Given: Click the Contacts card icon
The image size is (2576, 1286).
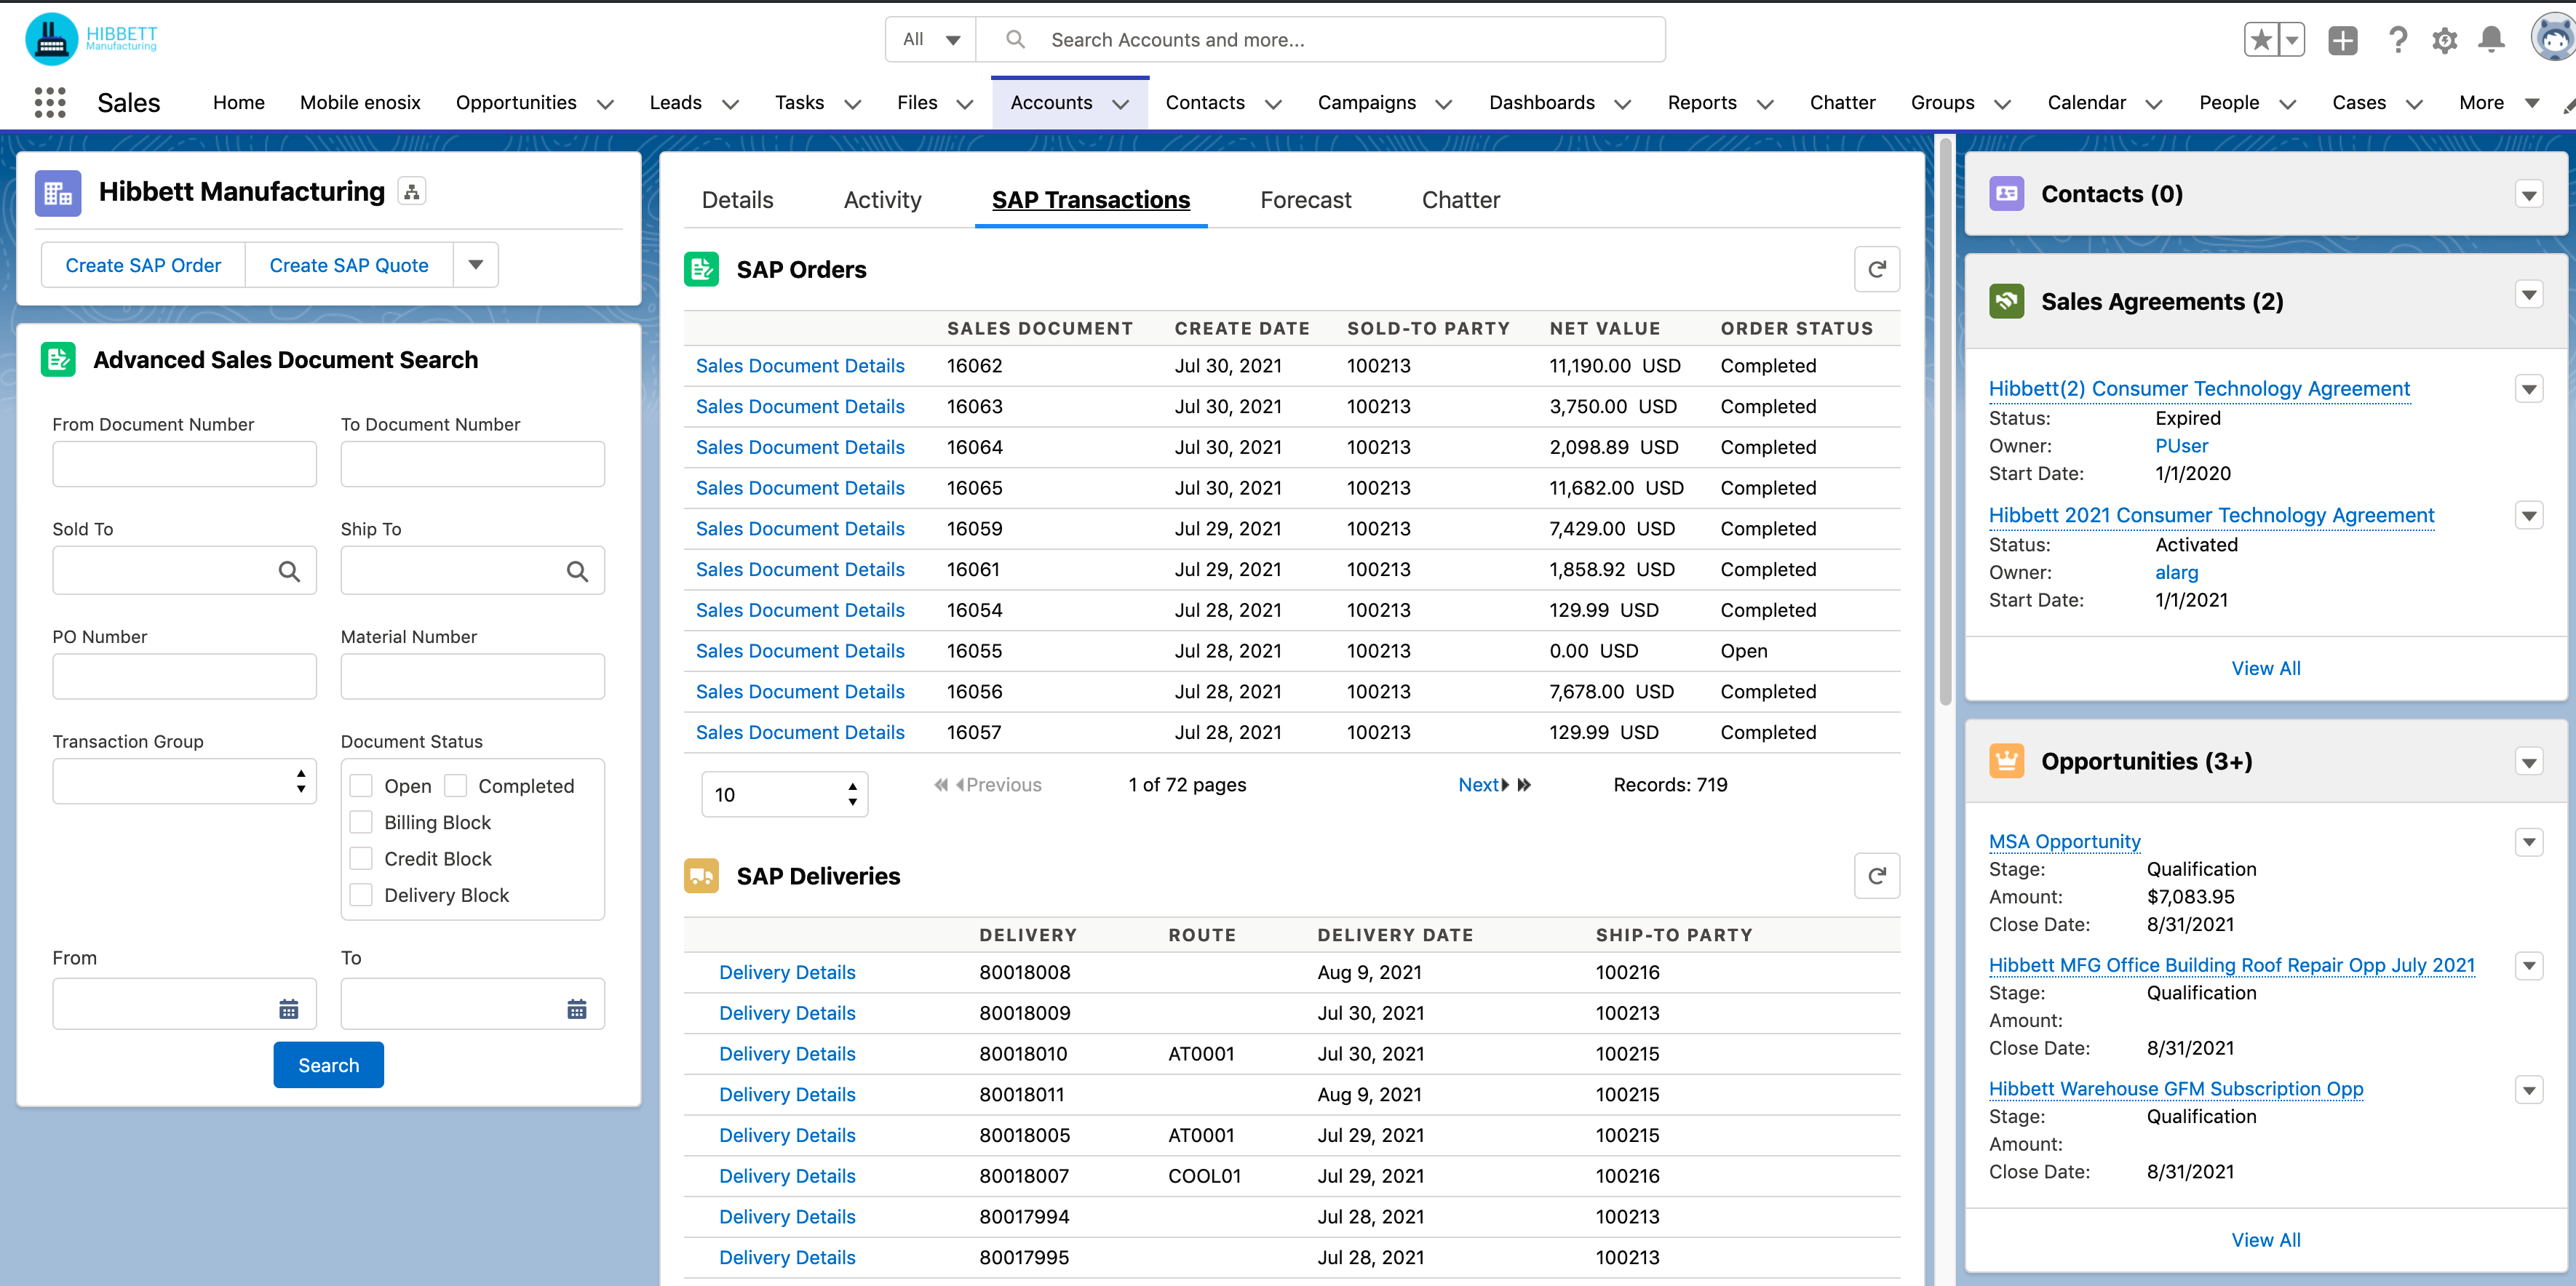Looking at the screenshot, I should (2006, 194).
